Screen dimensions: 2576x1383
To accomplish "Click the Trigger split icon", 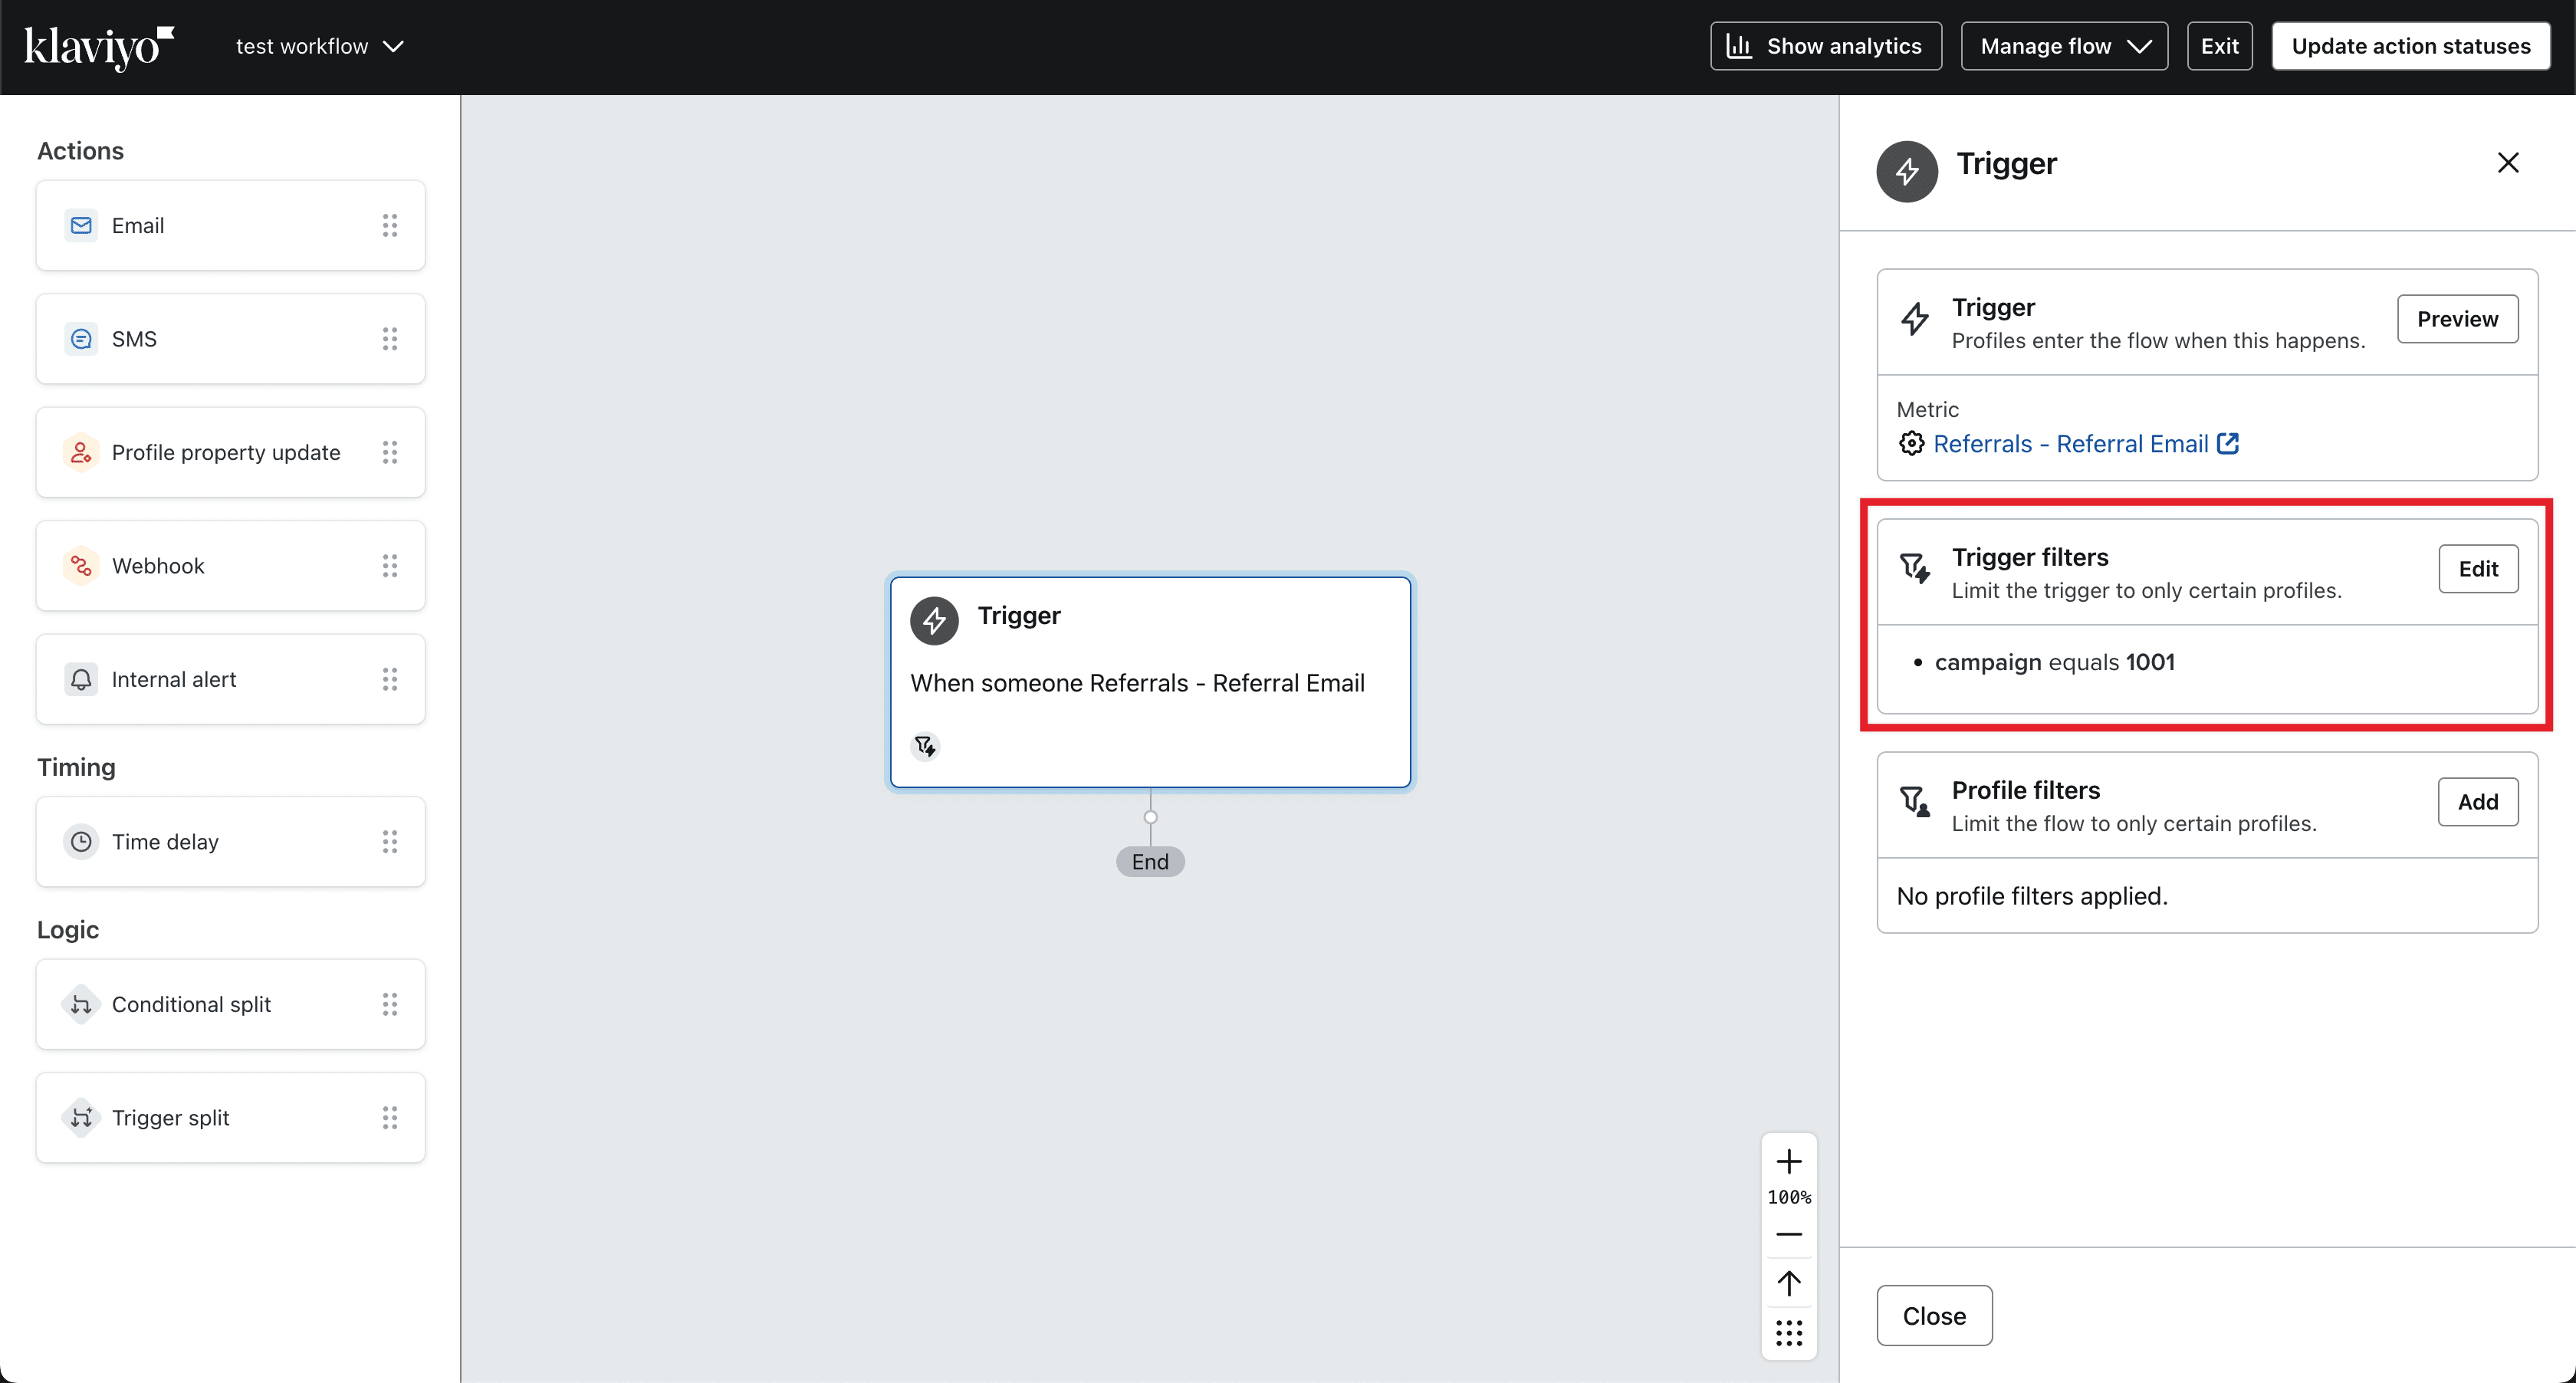I will tap(81, 1118).
